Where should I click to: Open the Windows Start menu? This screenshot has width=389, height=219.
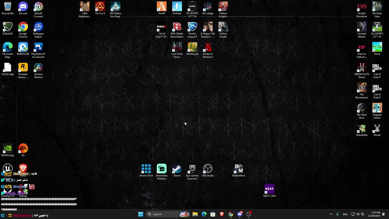(141, 214)
